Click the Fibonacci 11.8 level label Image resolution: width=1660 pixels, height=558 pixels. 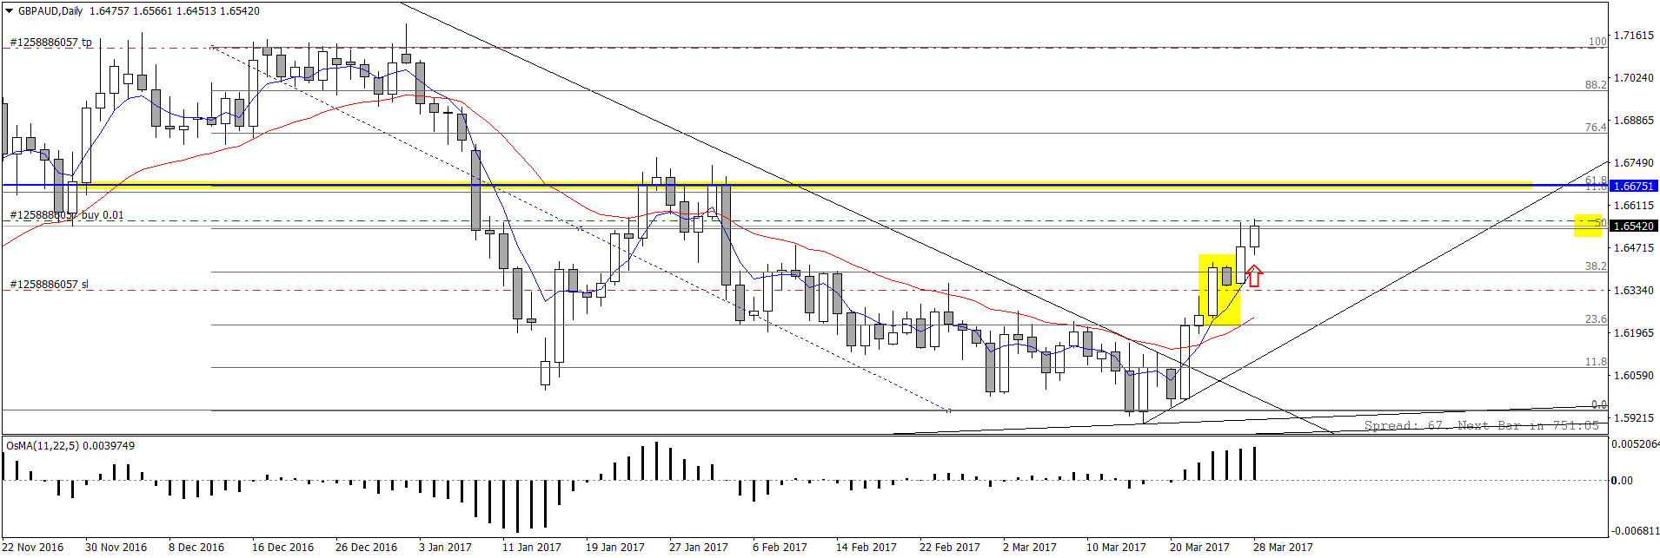[1596, 362]
